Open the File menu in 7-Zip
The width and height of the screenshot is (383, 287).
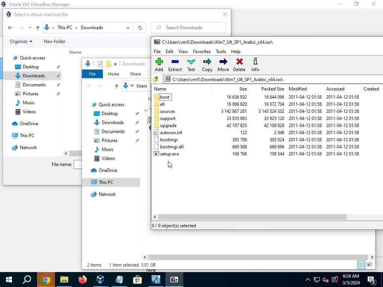coord(157,52)
